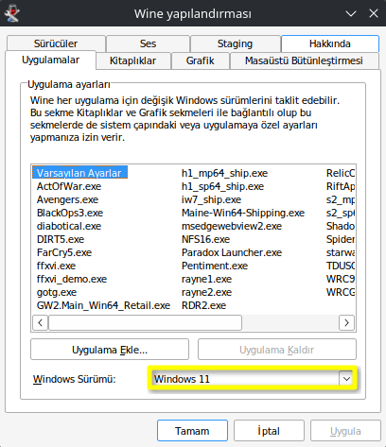Open Masaüstü Bütünleştirmesi tab

pos(304,60)
